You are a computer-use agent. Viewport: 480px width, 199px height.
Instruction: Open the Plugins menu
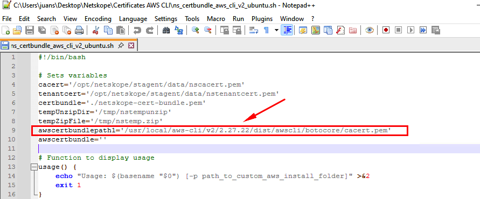tap(262, 19)
